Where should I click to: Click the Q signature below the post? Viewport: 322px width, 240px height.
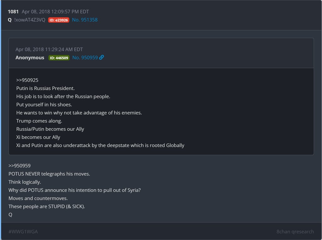coord(10,215)
